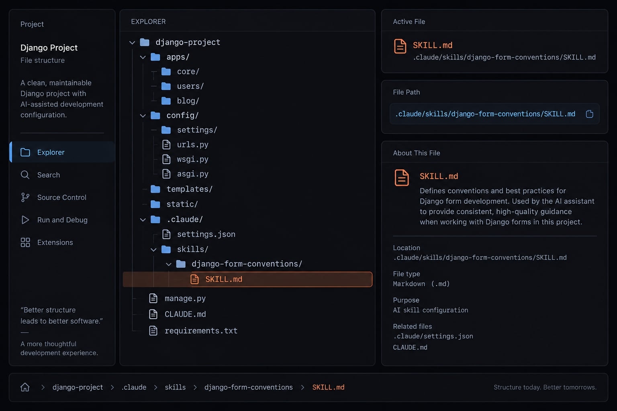
Task: Open related file .claude/settings.json
Action: 433,336
